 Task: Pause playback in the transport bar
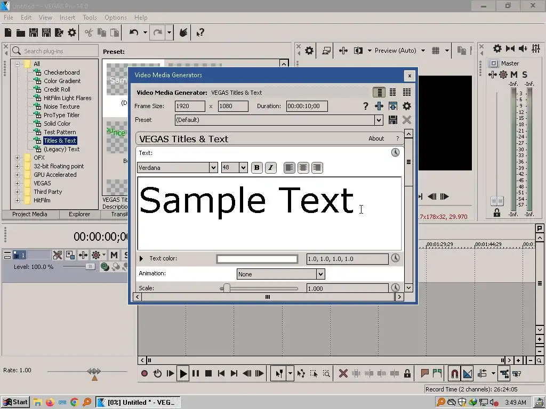(196, 373)
